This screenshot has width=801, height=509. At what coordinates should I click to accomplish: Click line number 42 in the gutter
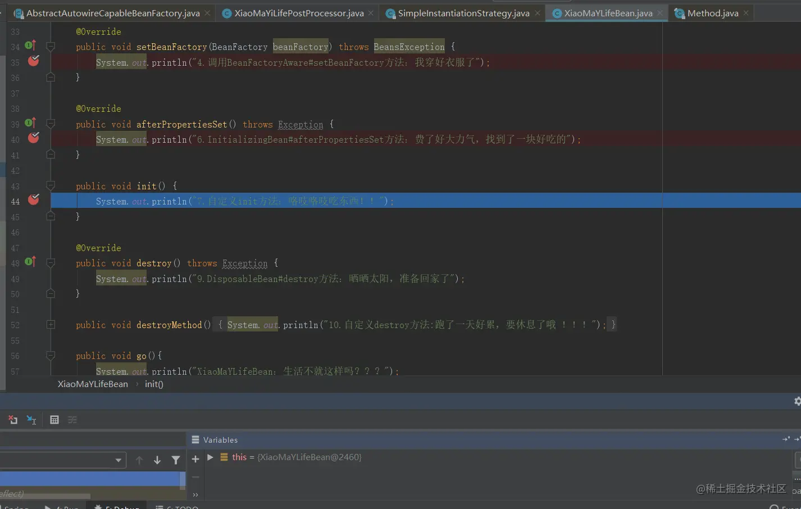pos(15,170)
